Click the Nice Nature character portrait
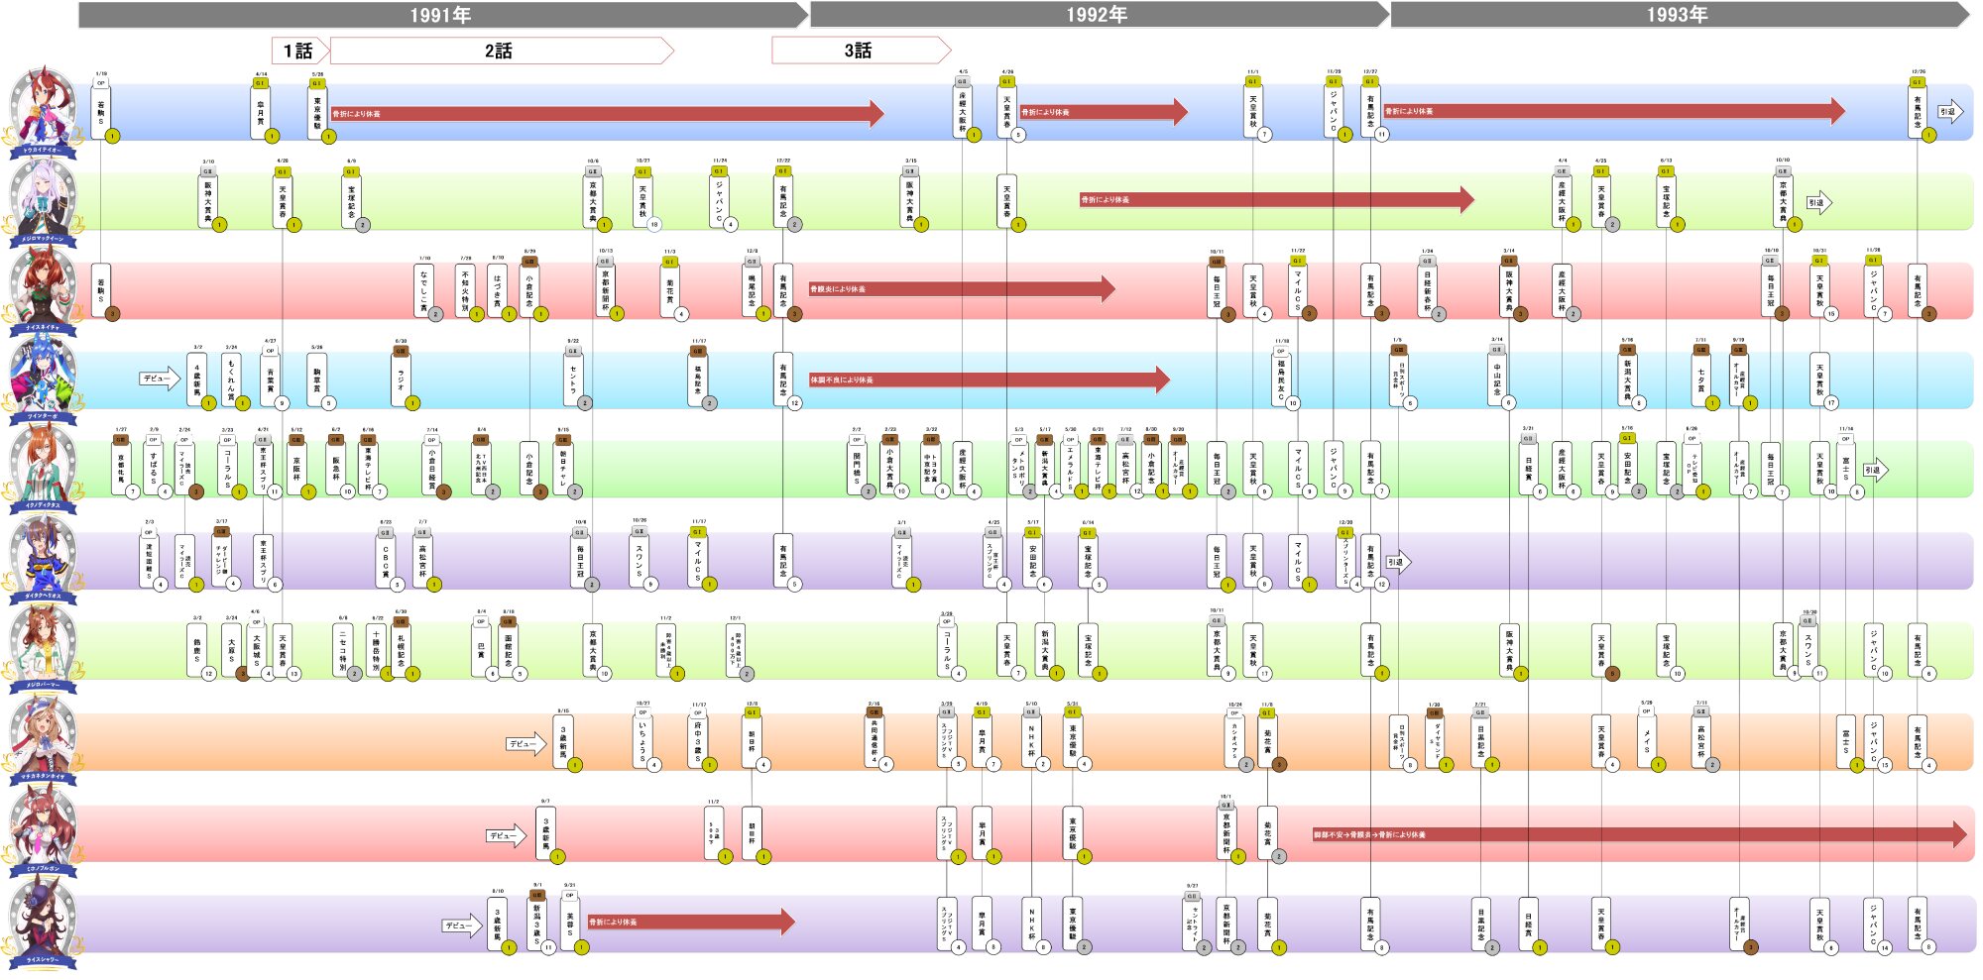 [x=43, y=287]
